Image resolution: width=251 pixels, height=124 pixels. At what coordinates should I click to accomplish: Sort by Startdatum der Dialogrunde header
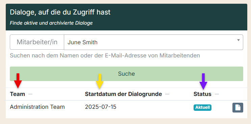123,94
